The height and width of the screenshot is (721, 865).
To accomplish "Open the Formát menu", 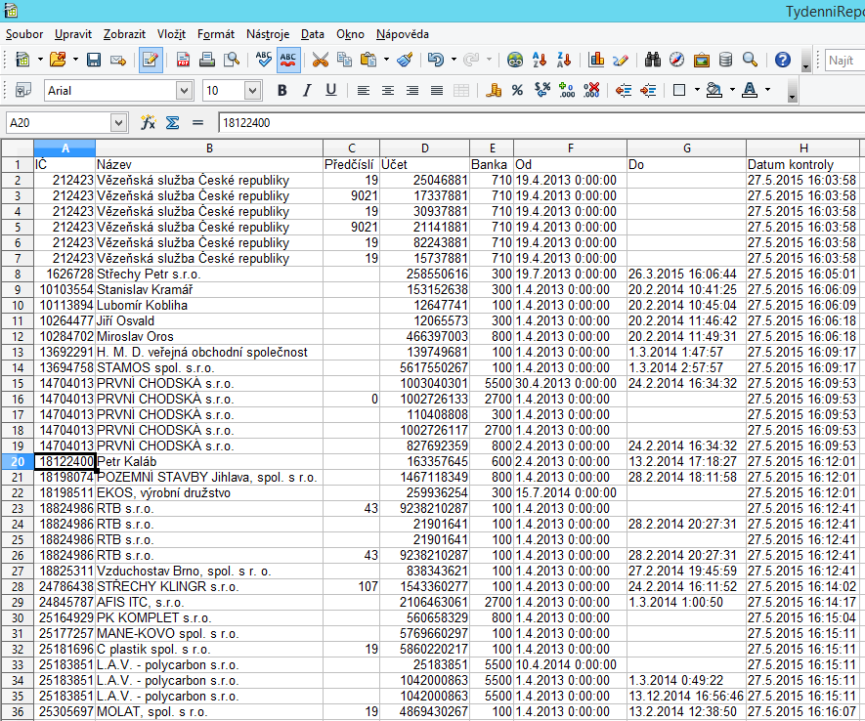I will 216,34.
